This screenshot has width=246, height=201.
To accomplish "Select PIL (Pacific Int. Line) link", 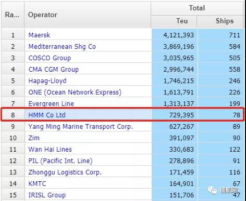I will [60, 161].
